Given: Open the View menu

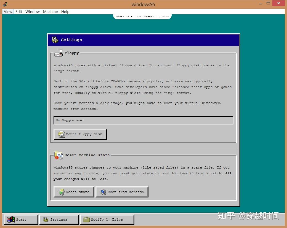Looking at the screenshot, I should (8, 12).
